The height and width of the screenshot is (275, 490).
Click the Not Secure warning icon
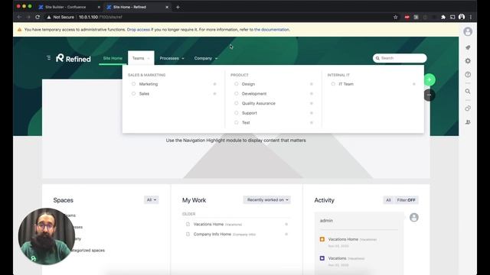pyautogui.click(x=49, y=17)
